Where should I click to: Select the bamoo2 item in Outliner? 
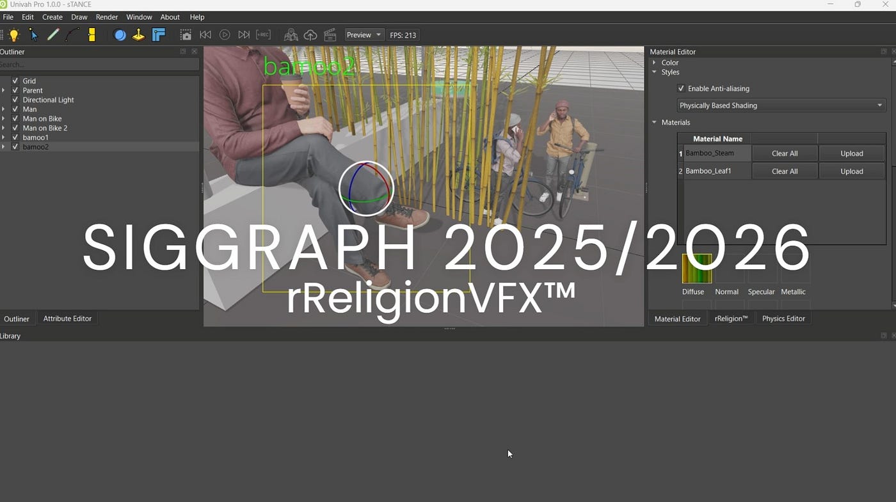click(x=36, y=147)
